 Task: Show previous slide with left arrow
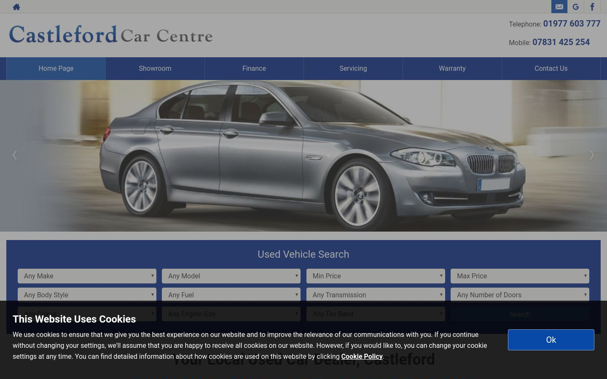15,155
